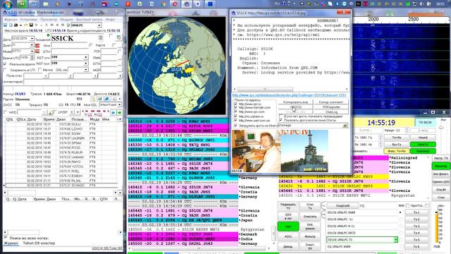Click the new-document icon in the log toolbar
Viewport: 451px width, 254px height.
click(x=11, y=25)
